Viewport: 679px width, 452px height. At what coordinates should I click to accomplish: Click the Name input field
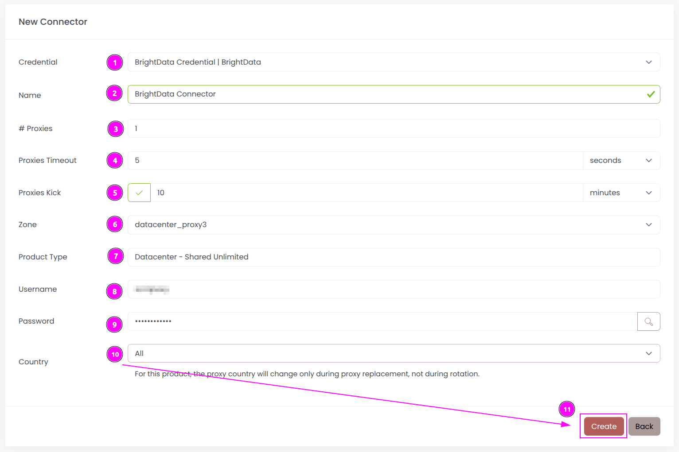pyautogui.click(x=394, y=94)
